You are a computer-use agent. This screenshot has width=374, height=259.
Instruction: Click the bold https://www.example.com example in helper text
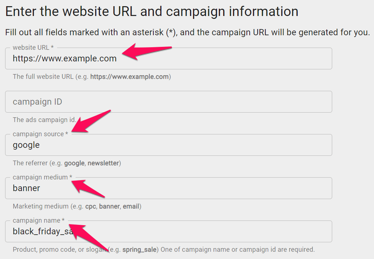pos(129,77)
